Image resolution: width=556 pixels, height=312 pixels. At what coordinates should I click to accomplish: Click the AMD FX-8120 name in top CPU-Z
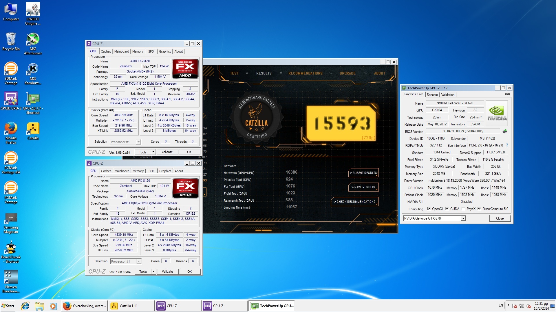pyautogui.click(x=140, y=61)
